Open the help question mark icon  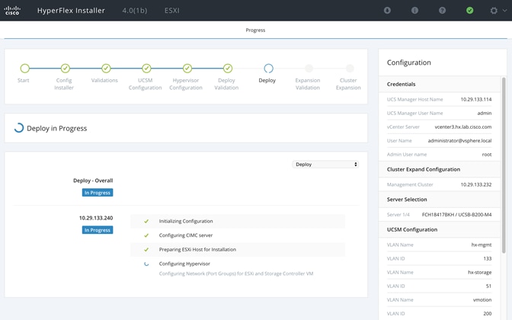[x=442, y=11]
